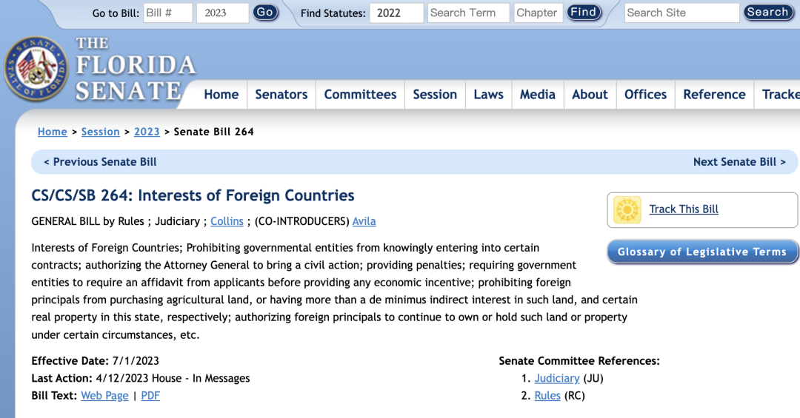Click the Find statutes button
800x418 pixels.
tap(583, 13)
